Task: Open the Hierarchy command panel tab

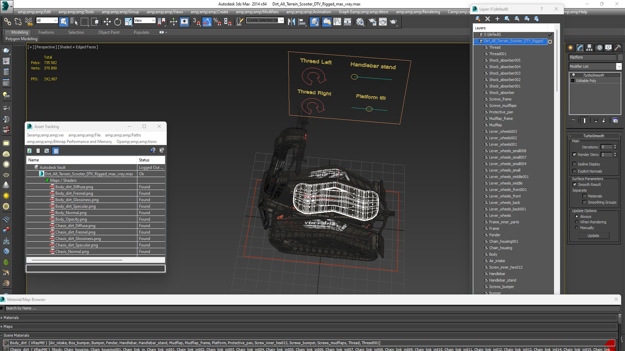Action: click(x=590, y=48)
